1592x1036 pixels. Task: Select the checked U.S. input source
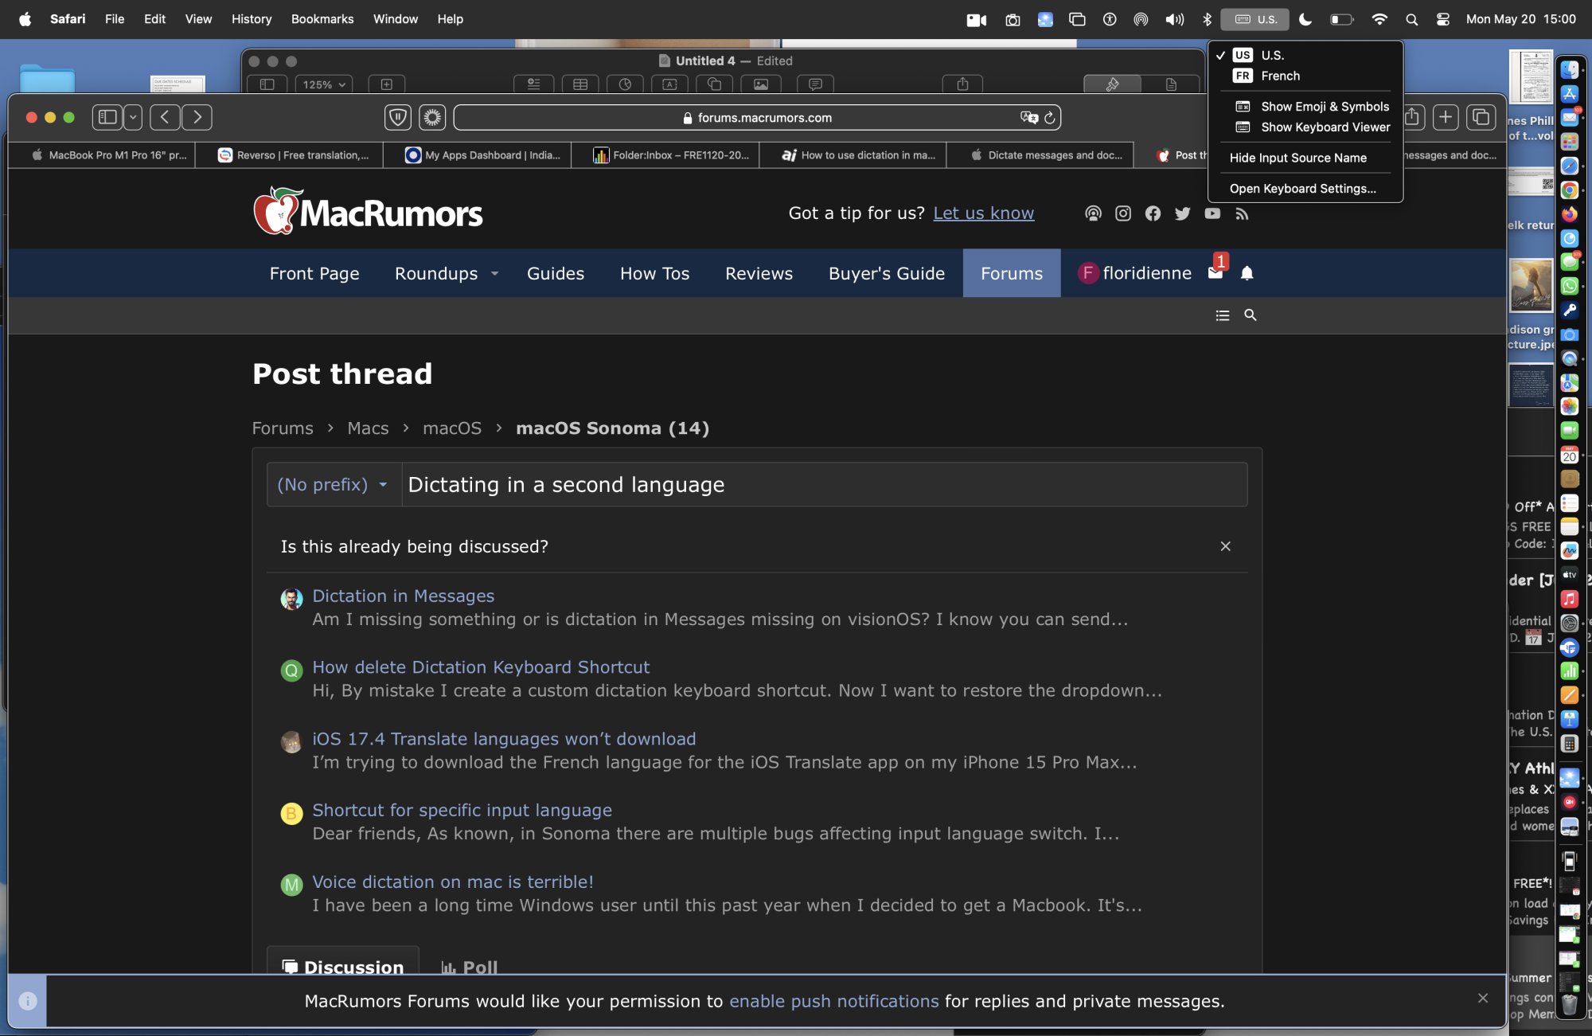click(x=1272, y=55)
